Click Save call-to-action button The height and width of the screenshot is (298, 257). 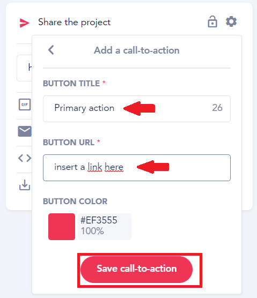click(x=137, y=270)
